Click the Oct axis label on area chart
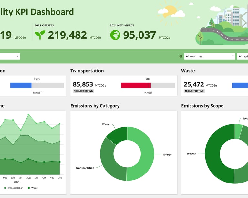This screenshot has height=198, width=248. (x=44, y=178)
